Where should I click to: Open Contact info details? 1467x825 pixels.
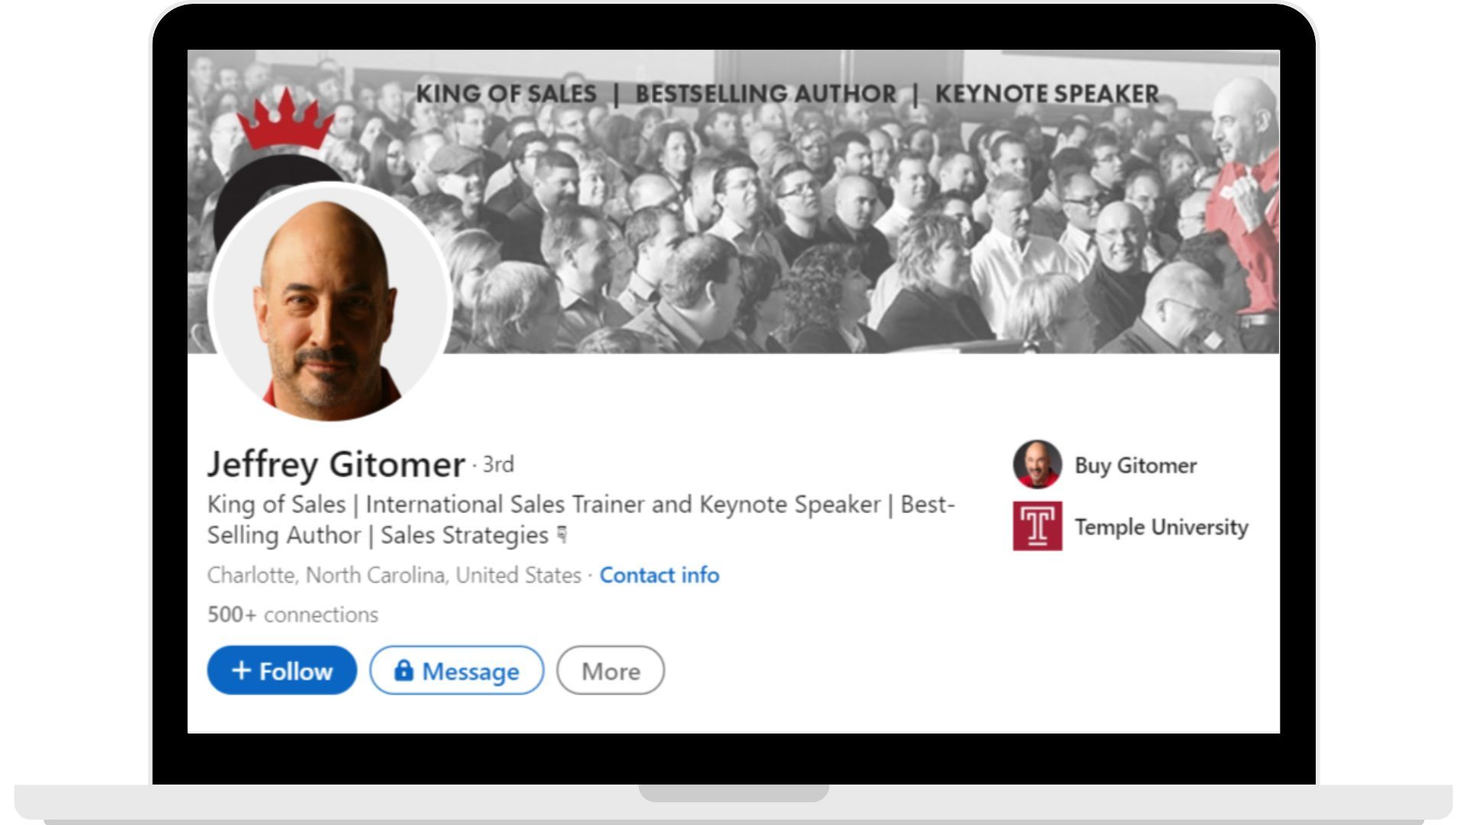659,575
